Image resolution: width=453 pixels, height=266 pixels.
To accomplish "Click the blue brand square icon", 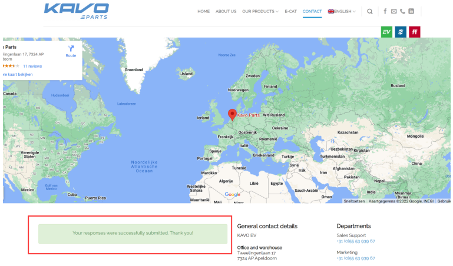I will (x=401, y=32).
